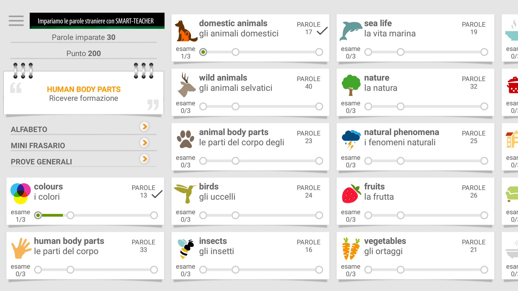This screenshot has width=518, height=291.
Task: Tap the nature tree icon
Action: [x=351, y=85]
